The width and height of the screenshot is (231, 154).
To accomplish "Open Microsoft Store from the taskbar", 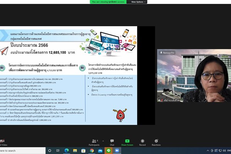I will [84, 151].
